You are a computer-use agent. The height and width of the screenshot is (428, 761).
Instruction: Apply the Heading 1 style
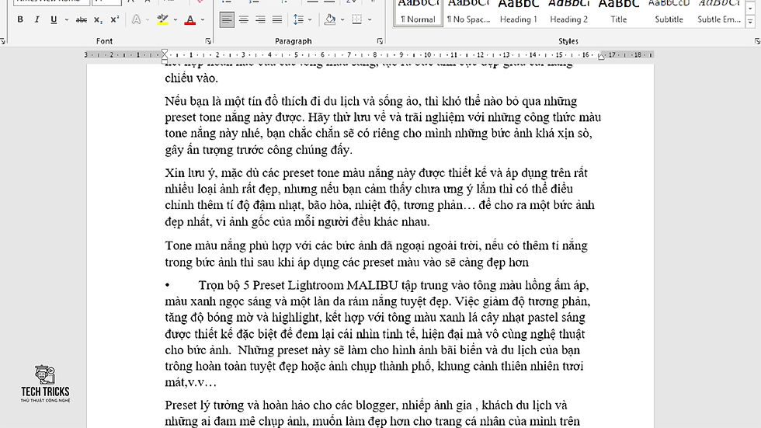[x=519, y=12]
